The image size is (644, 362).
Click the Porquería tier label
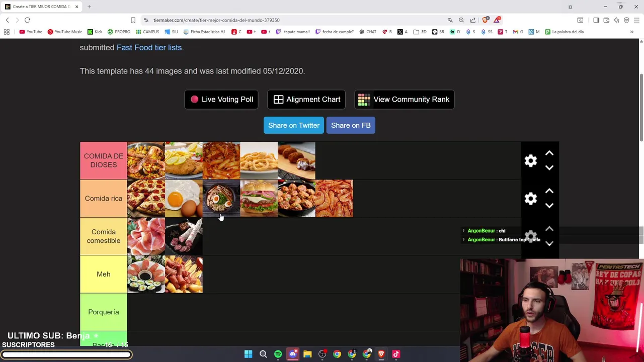tap(104, 312)
